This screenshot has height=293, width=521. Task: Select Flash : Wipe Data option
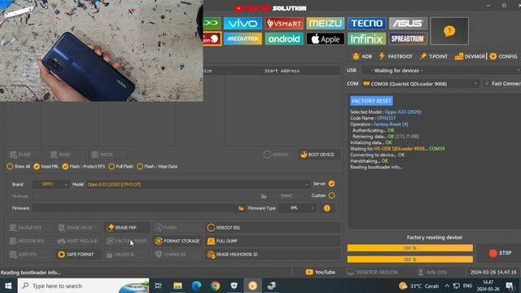pyautogui.click(x=157, y=166)
